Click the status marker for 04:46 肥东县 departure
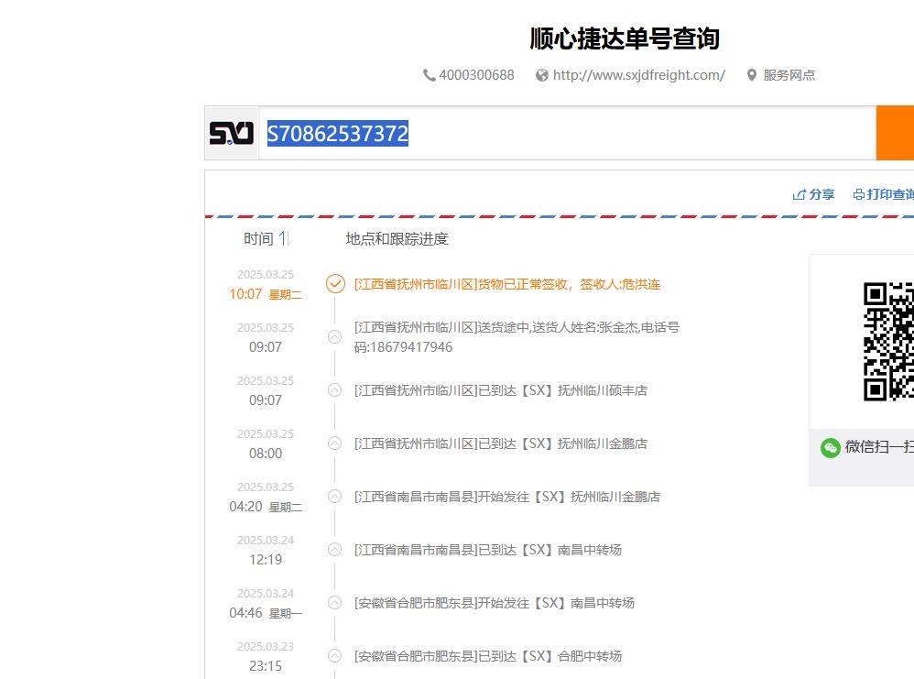914x679 pixels. click(x=334, y=603)
